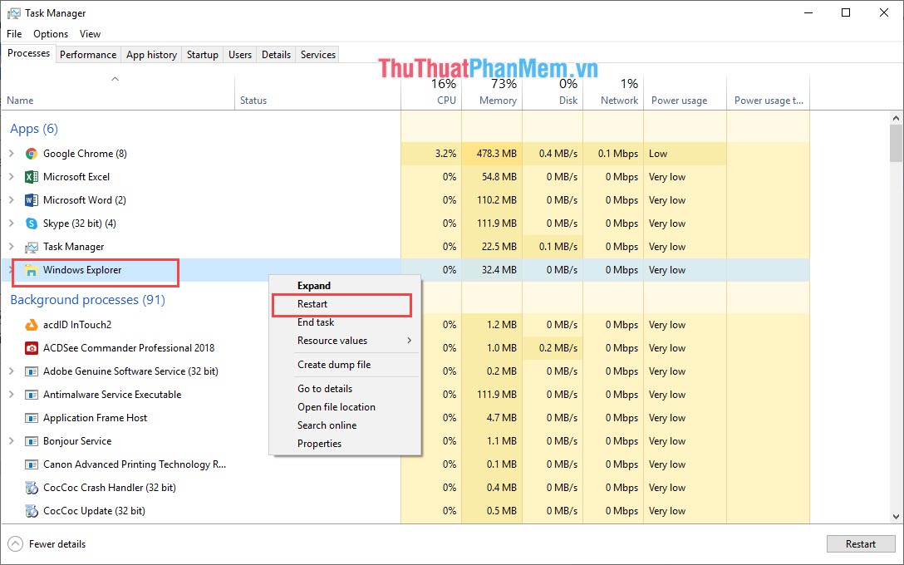Screen dimensions: 904x565
Task: Expand the Google Chrome process group
Action: pyautogui.click(x=11, y=154)
